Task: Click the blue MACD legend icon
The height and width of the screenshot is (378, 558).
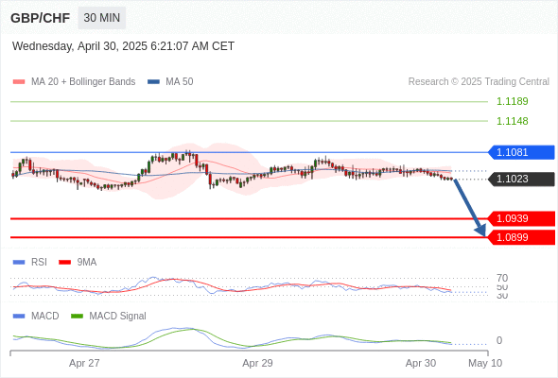Action: coord(19,317)
